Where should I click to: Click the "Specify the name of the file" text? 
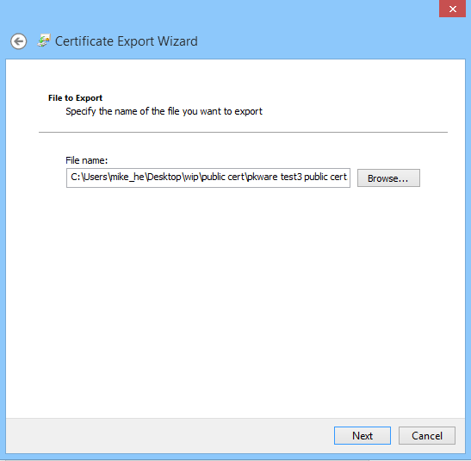[120, 111]
